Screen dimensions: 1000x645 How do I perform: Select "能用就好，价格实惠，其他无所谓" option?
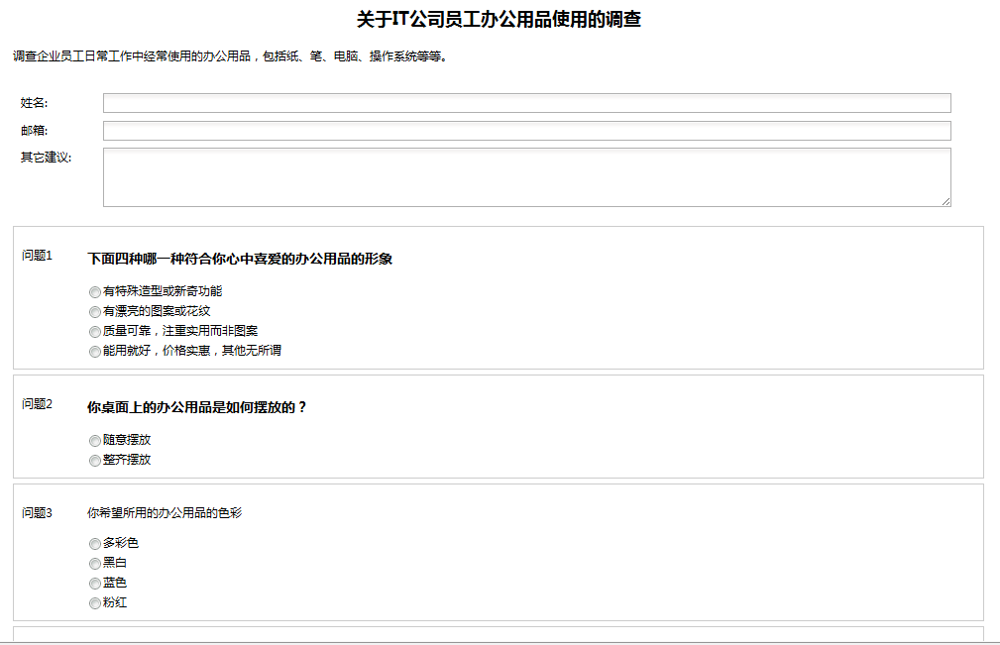(x=95, y=352)
